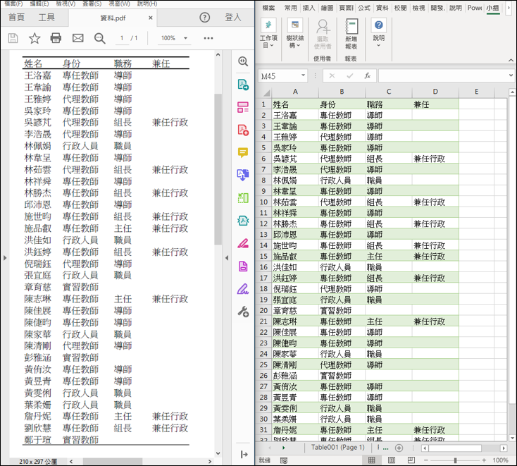Viewport: 517px width, 466px height.
Task: Select the purple Request Signatures tool icon
Action: point(243,266)
